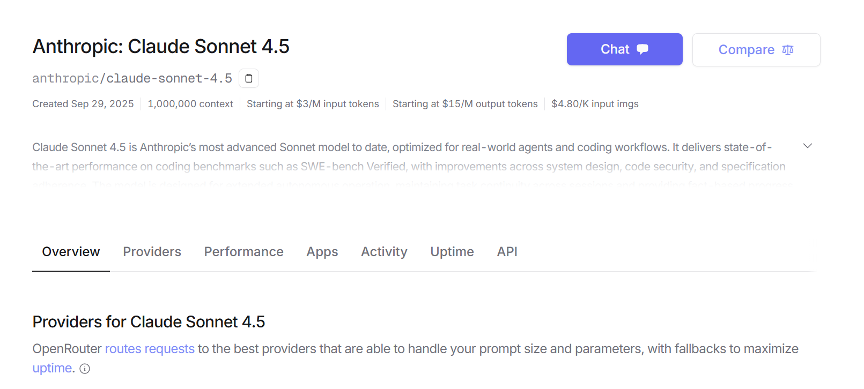The width and height of the screenshot is (864, 389).
Task: Click the "$3/M input tokens" pricing text
Action: [313, 104]
